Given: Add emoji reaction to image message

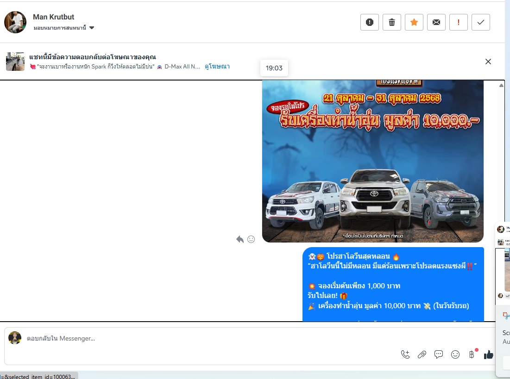Looking at the screenshot, I should tap(251, 239).
